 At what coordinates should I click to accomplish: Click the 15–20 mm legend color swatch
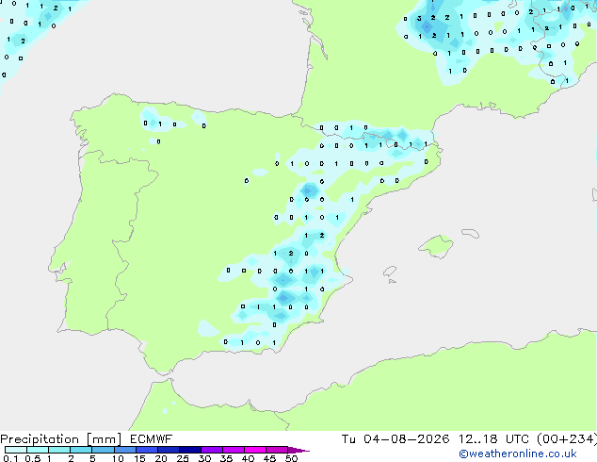point(146,450)
